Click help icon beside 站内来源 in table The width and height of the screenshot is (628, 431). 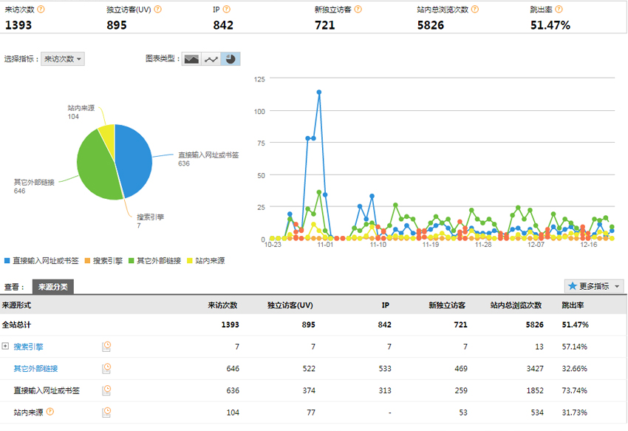[50, 412]
